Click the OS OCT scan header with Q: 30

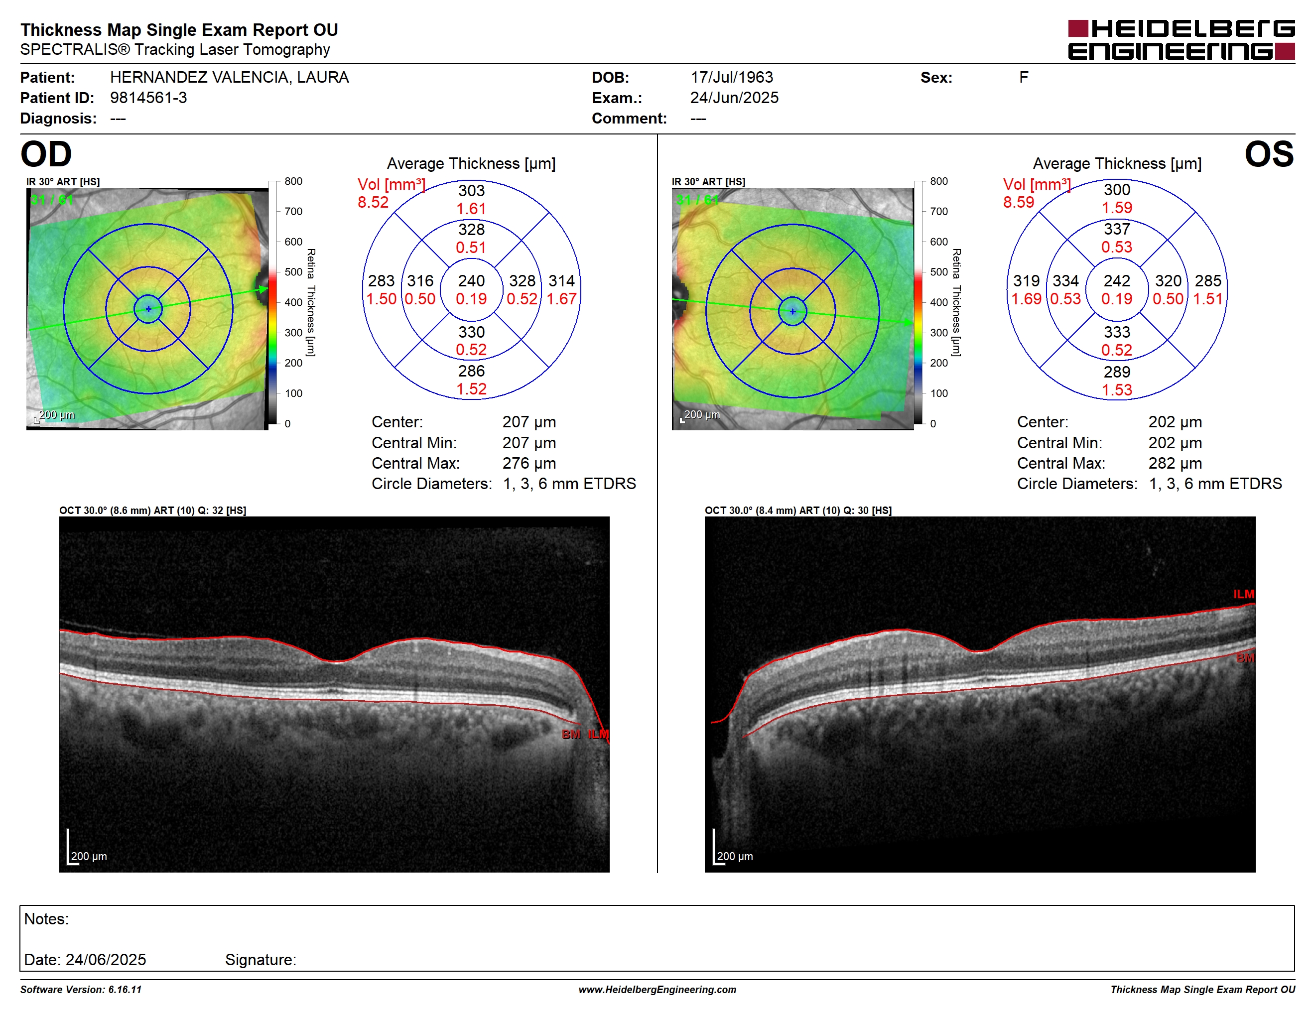coord(798,510)
